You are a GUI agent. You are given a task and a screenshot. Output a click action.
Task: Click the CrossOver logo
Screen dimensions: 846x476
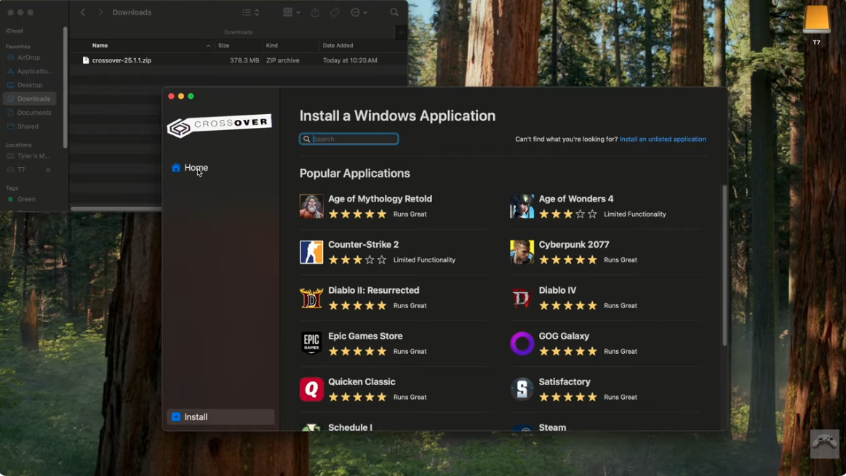(x=219, y=126)
